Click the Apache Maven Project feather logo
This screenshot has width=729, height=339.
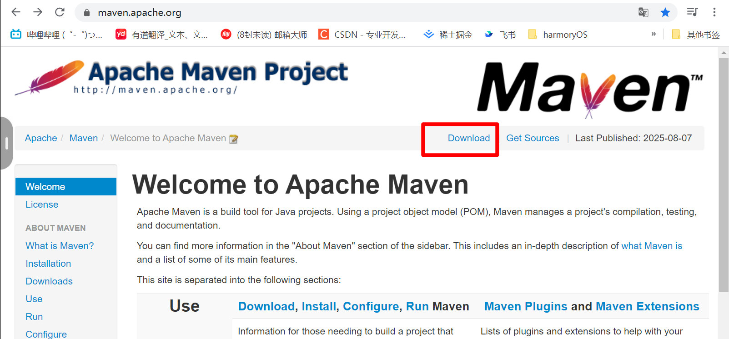pos(181,77)
